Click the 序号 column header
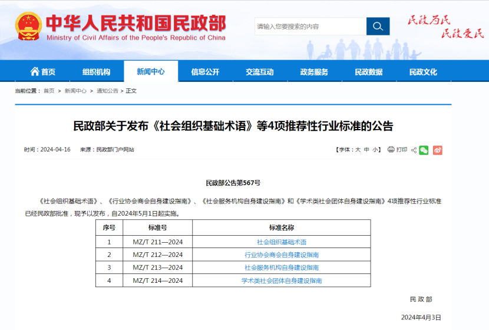This screenshot has height=330, width=489. tap(109, 227)
